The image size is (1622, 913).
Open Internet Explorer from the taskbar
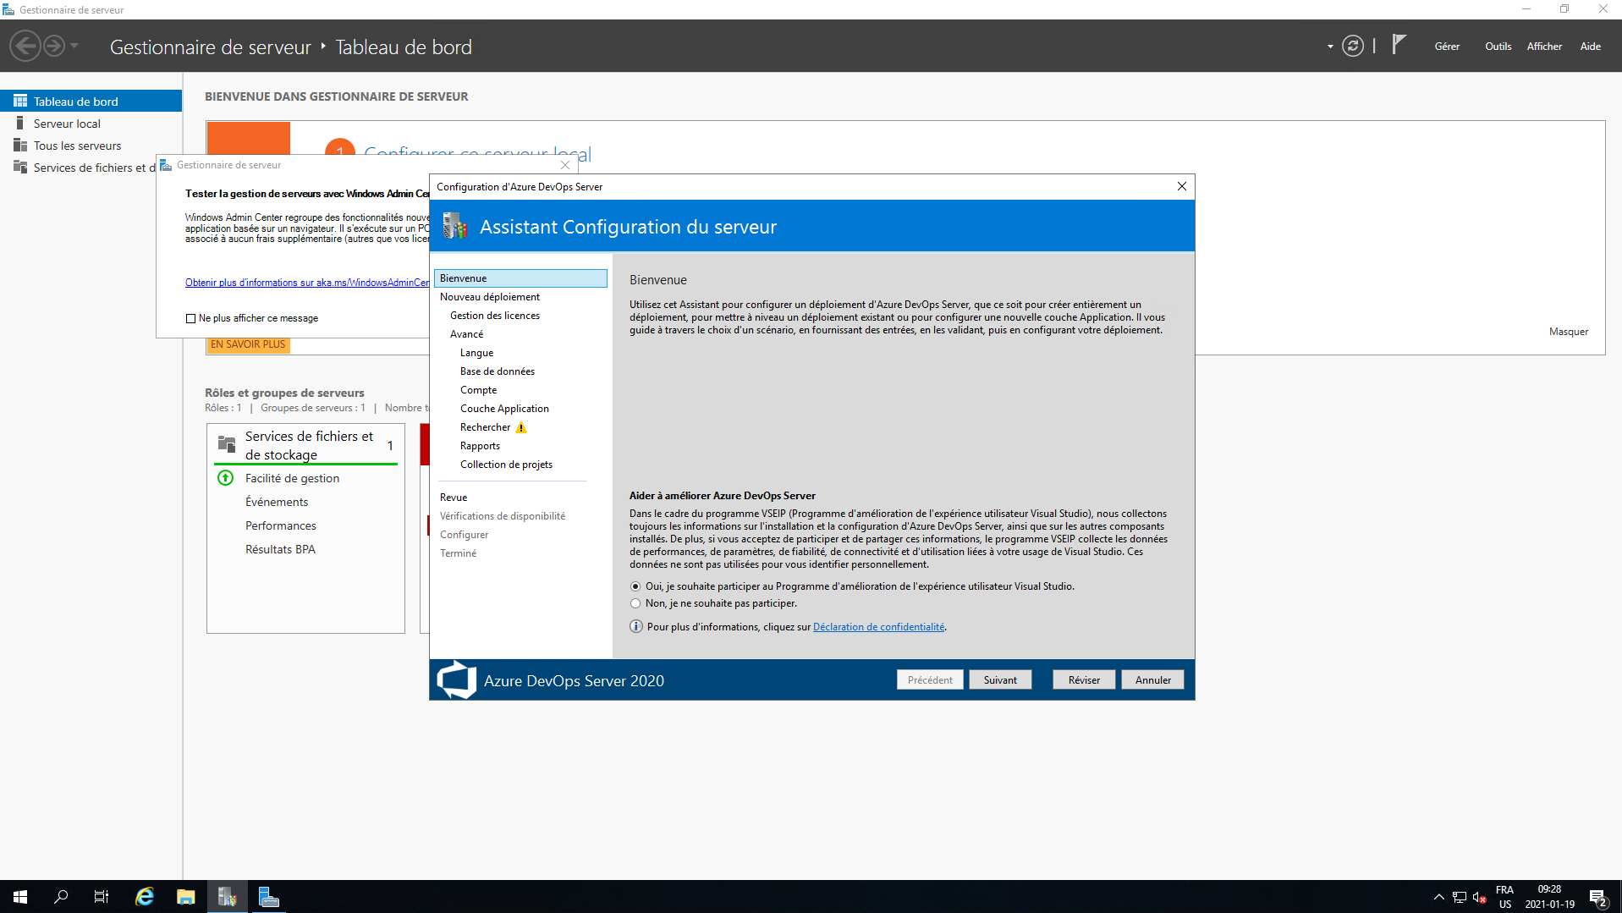click(145, 897)
